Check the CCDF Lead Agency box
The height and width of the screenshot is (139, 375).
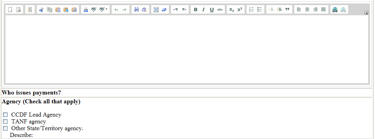(x=5, y=115)
